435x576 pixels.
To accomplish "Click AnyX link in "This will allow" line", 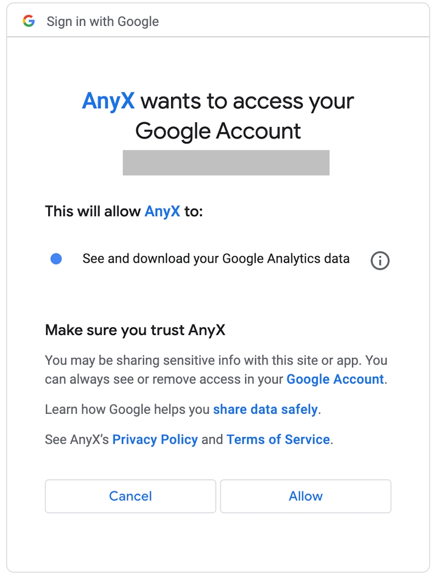I will 162,212.
